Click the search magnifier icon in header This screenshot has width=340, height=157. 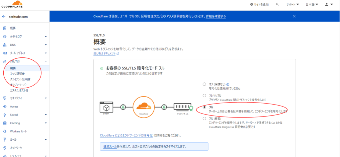click(x=278, y=4)
